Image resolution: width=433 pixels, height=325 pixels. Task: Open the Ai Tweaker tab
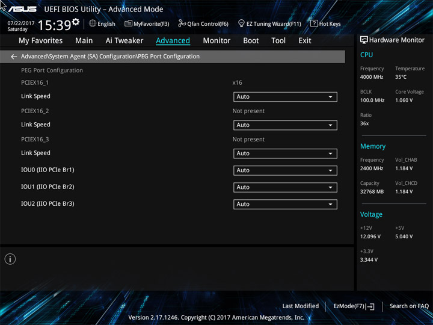pyautogui.click(x=124, y=41)
